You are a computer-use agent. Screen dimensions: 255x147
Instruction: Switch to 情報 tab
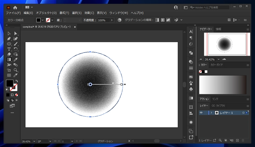(x=218, y=29)
